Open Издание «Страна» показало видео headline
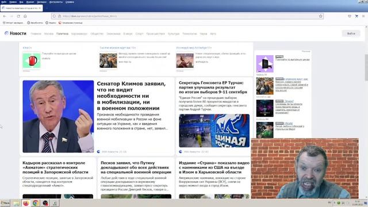Viewport: 368px width, 207px height. pyautogui.click(x=214, y=167)
